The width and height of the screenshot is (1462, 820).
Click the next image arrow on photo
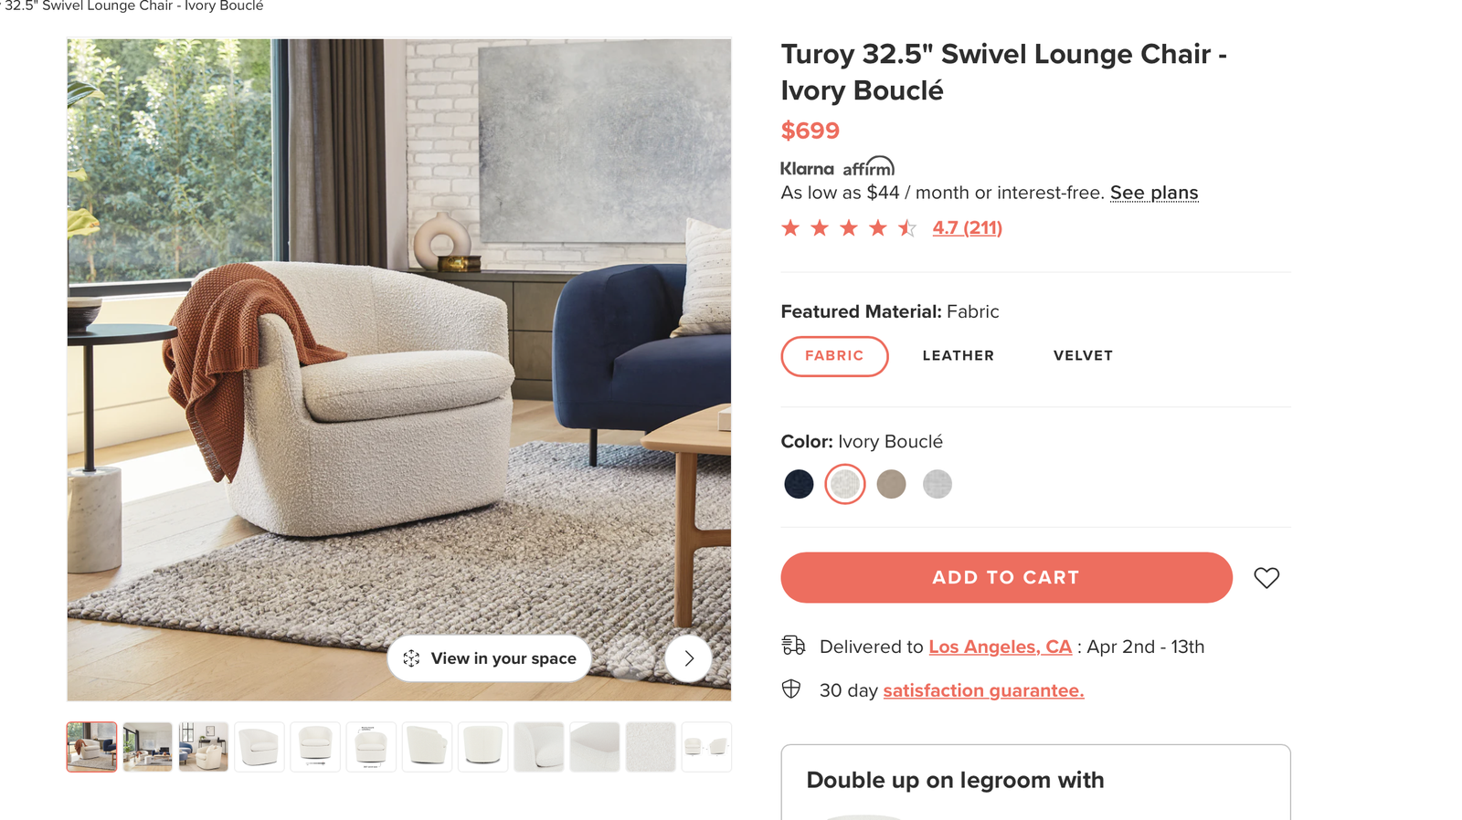click(x=689, y=658)
